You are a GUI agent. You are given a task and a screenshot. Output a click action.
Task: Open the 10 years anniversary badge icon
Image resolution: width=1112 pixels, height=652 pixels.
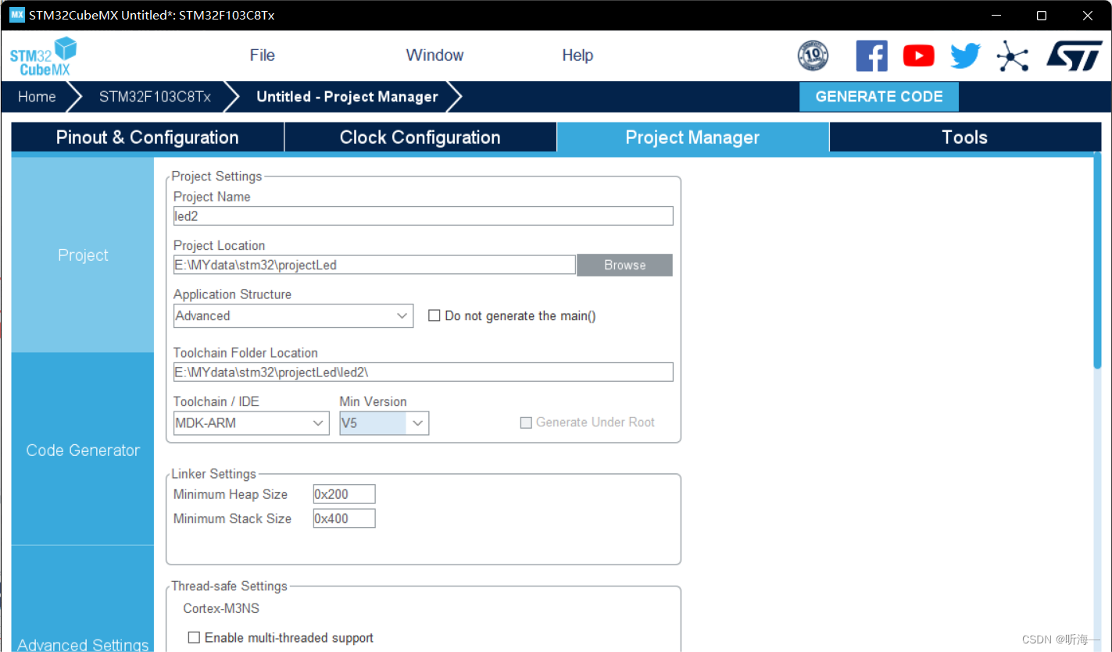[813, 55]
